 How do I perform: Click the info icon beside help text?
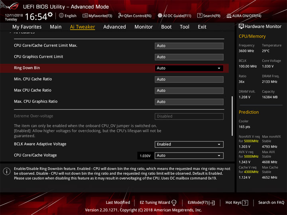pyautogui.click(x=7, y=171)
